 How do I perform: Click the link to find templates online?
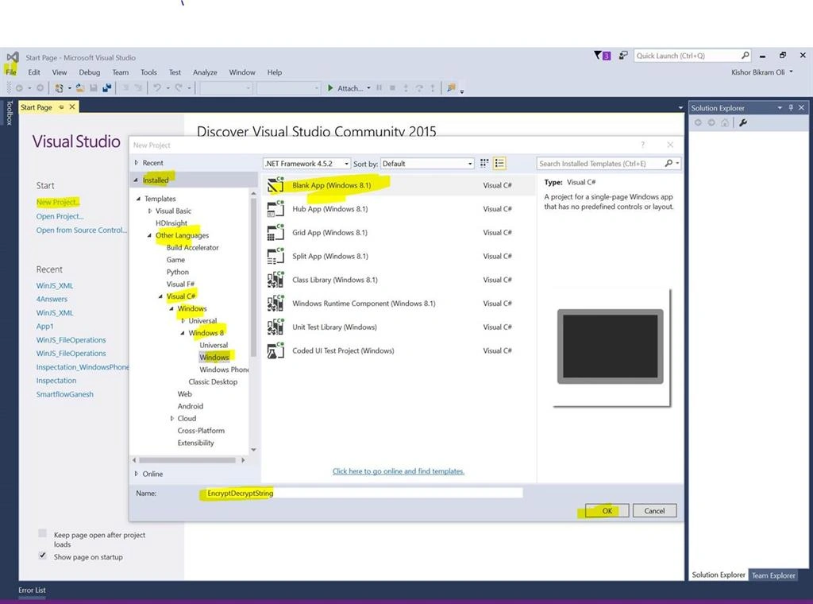point(399,471)
